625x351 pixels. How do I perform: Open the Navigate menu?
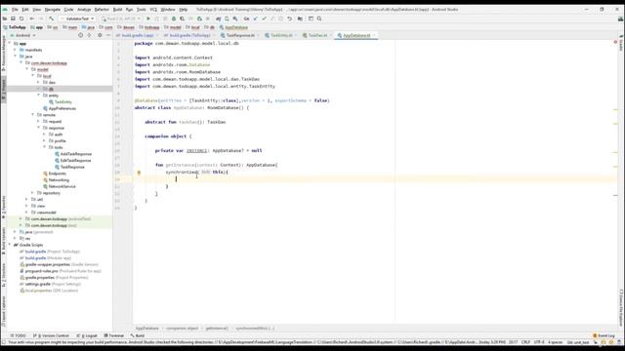[x=52, y=9]
